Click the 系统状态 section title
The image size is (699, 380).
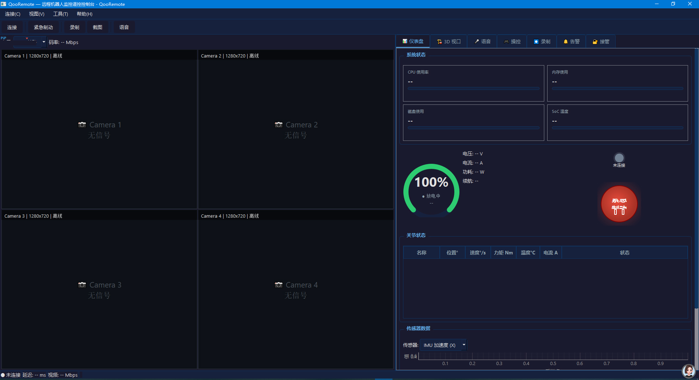pos(416,55)
